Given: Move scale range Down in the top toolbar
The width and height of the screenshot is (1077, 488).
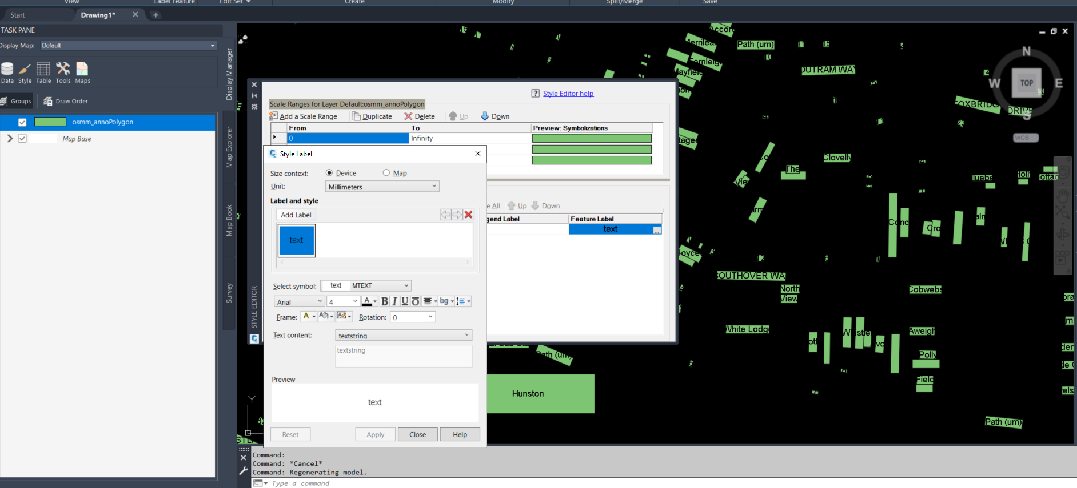Looking at the screenshot, I should pyautogui.click(x=495, y=116).
